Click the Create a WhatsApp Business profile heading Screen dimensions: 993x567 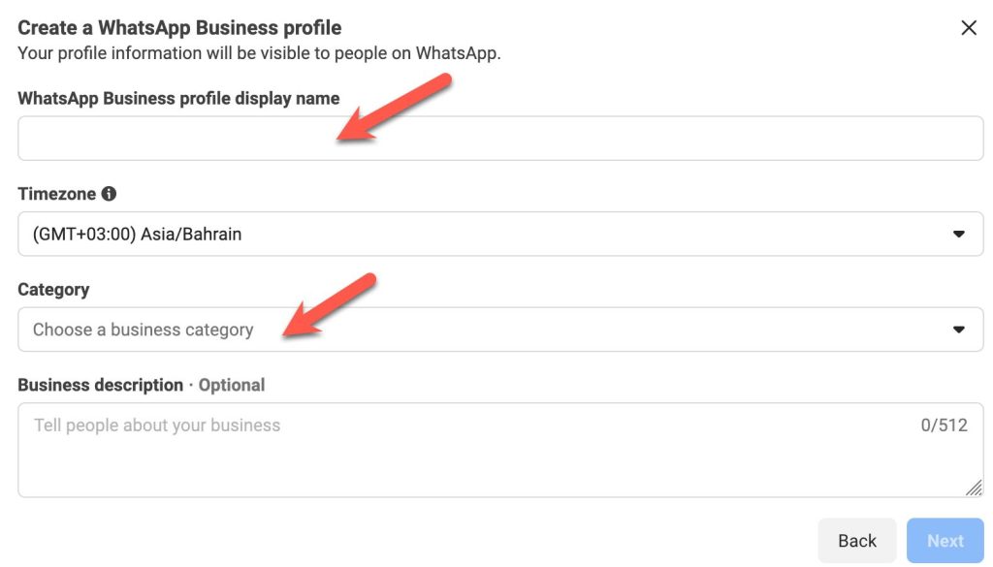pos(179,28)
